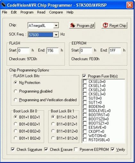Close the Chip Programmer window
The width and height of the screenshot is (135, 163).
pos(130,5)
